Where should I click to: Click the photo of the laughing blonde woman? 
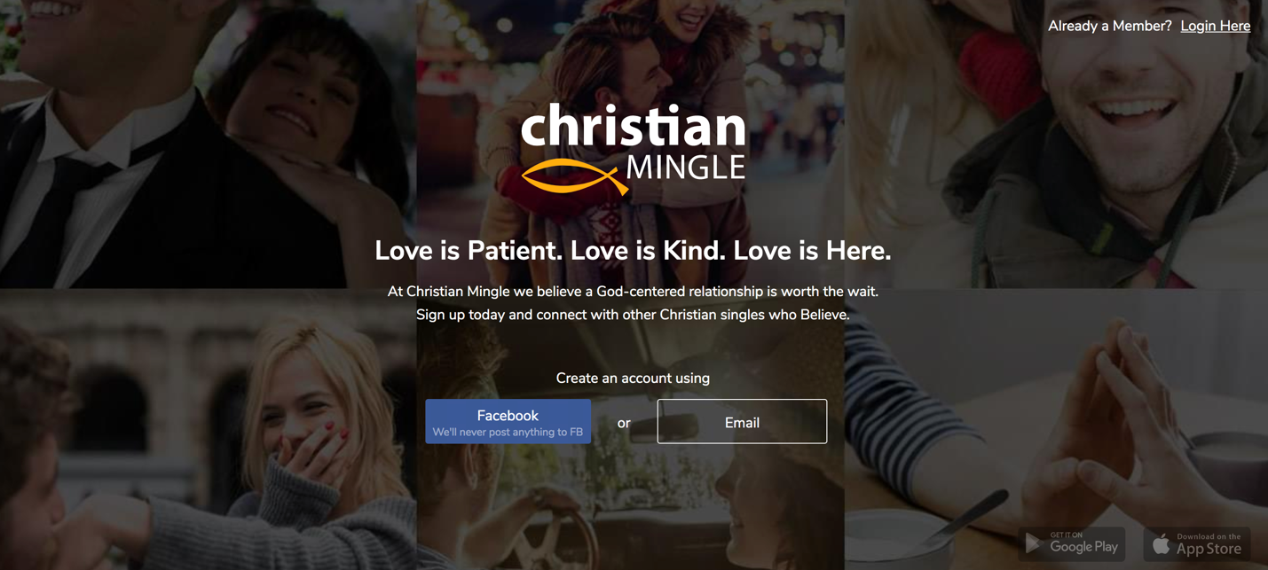[208, 429]
